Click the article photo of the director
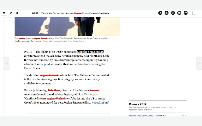Viewport: 202px width, 126px height. pos(67,26)
